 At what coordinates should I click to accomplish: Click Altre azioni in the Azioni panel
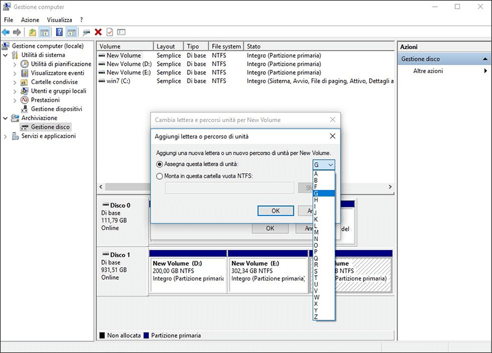(x=428, y=71)
